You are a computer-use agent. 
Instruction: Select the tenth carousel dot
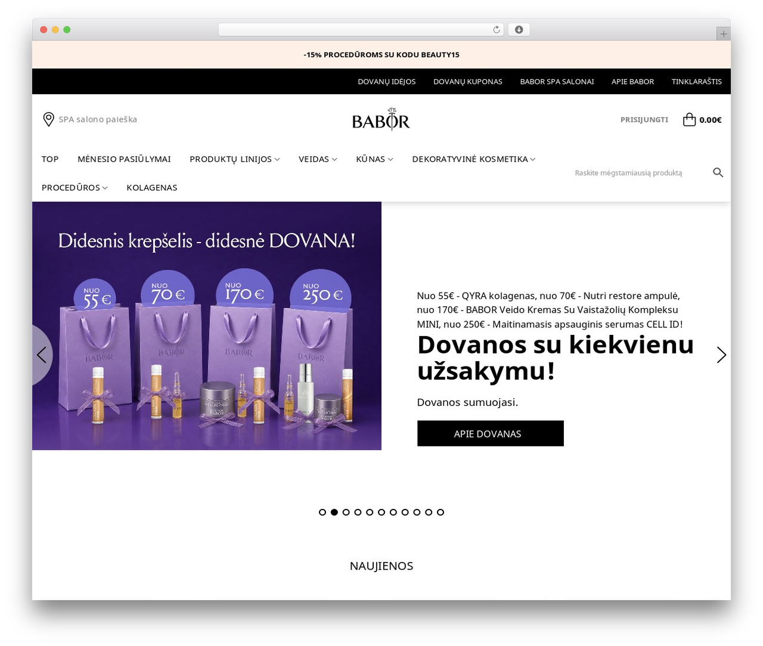(x=429, y=512)
